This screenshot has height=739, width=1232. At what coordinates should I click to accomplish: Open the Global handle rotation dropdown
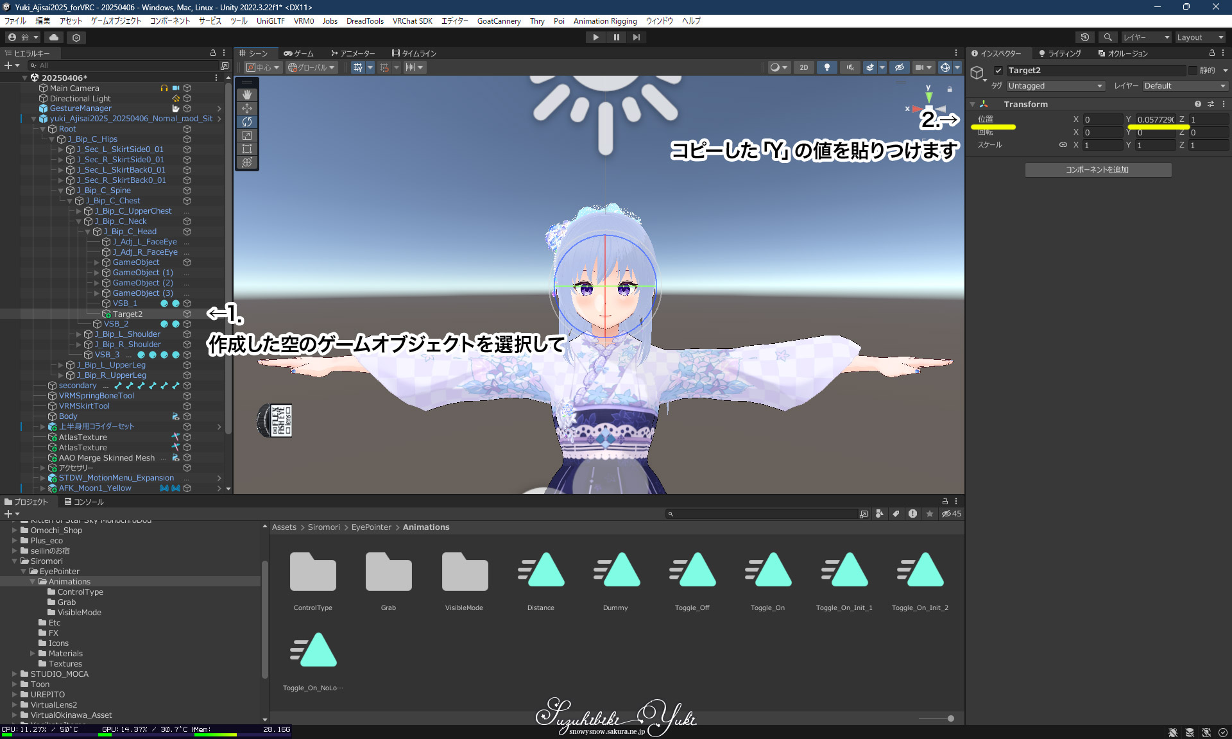click(x=312, y=67)
